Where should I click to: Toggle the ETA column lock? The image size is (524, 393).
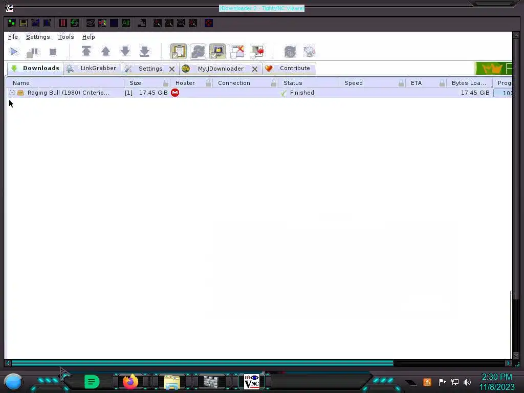pyautogui.click(x=442, y=83)
